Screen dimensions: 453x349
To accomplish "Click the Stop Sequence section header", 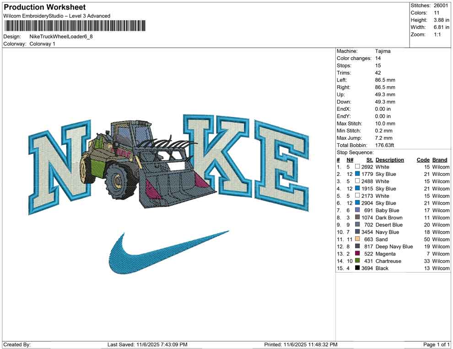I will (355, 152).
